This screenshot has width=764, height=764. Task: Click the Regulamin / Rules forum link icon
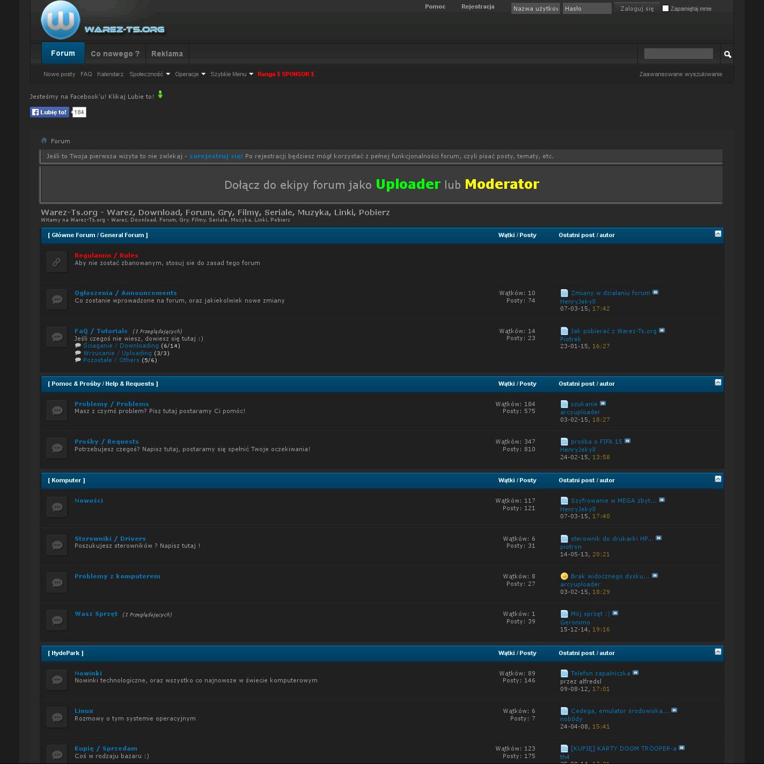pos(57,262)
